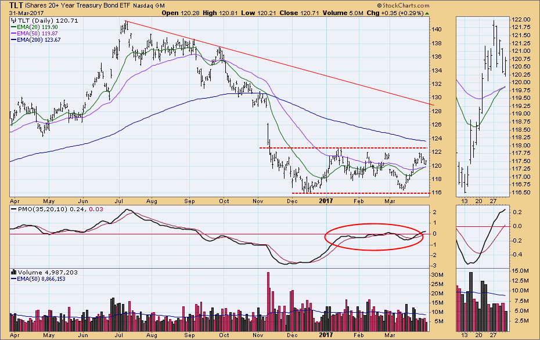Click the 140 price level on the y-axis
This screenshot has width=540, height=340.
437,30
